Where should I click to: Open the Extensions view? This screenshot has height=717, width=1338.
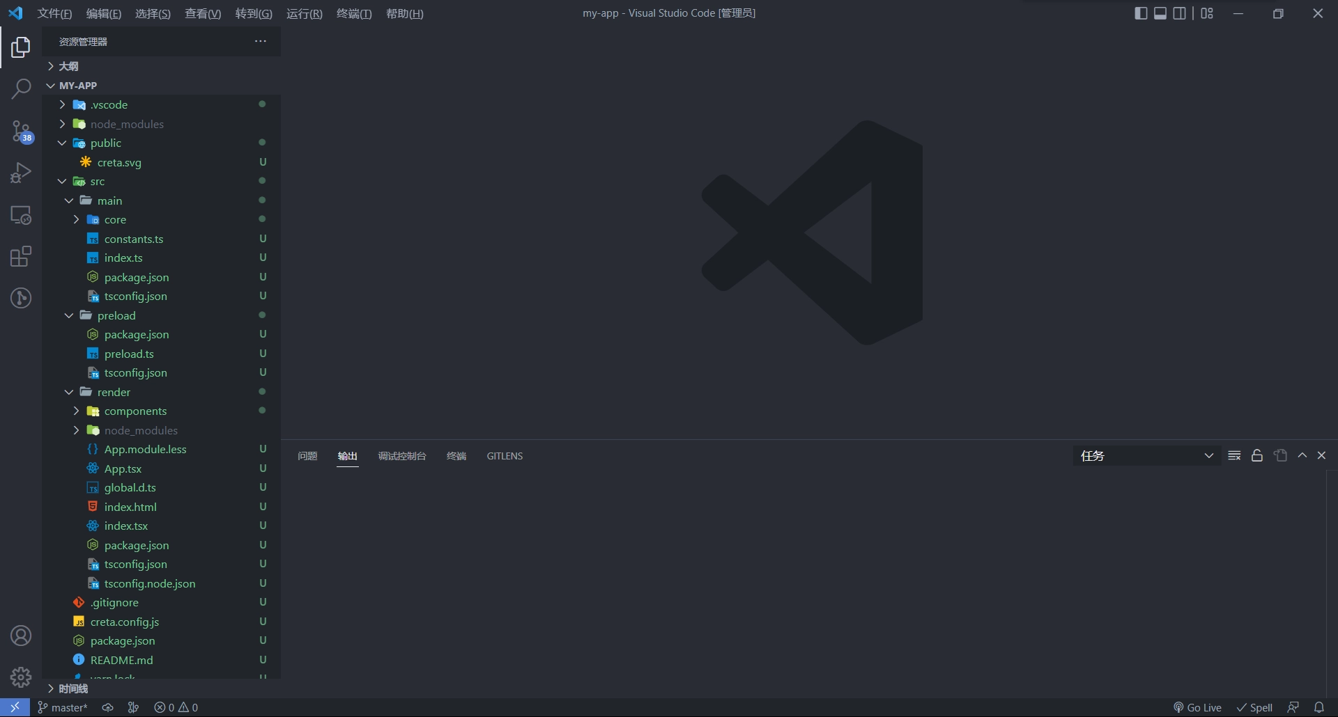21,257
